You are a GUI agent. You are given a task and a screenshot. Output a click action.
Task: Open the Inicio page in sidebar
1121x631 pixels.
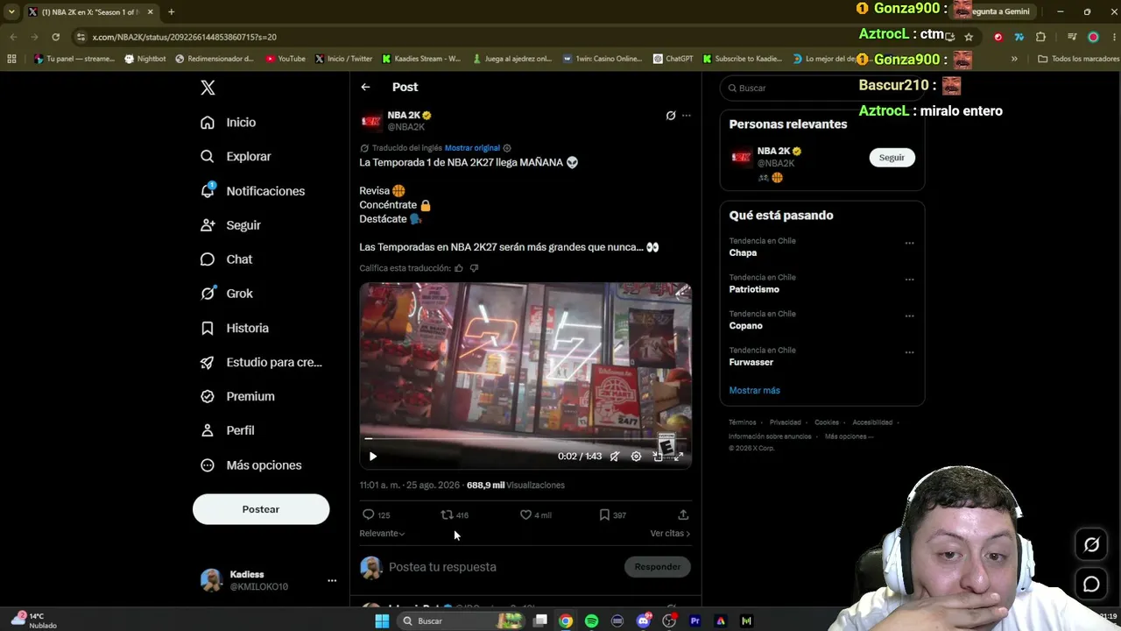pyautogui.click(x=229, y=123)
